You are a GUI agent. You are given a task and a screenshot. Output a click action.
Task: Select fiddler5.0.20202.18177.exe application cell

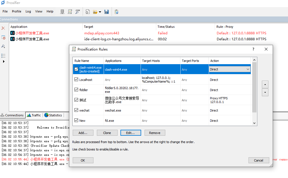tap(122, 90)
